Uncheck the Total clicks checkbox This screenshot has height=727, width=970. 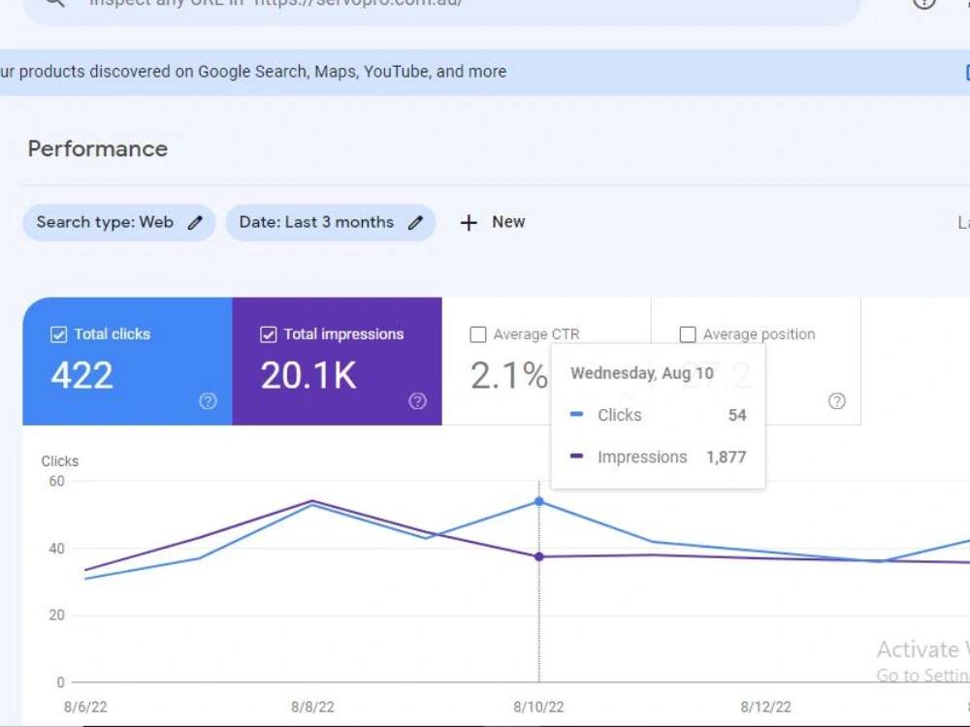[59, 335]
